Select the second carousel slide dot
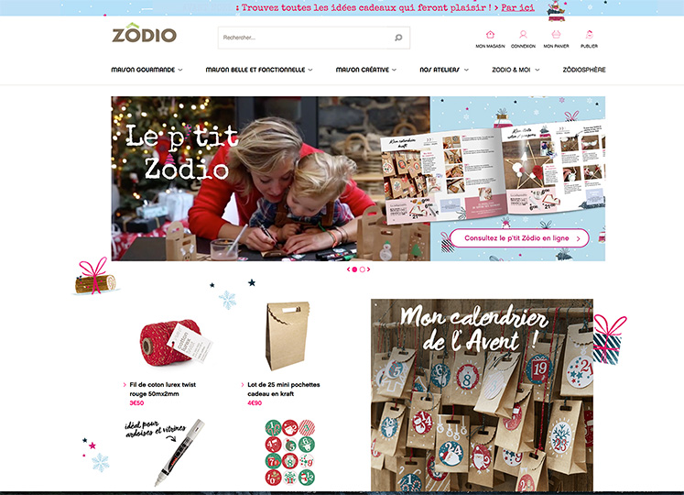Image resolution: width=684 pixels, height=495 pixels. [x=362, y=269]
